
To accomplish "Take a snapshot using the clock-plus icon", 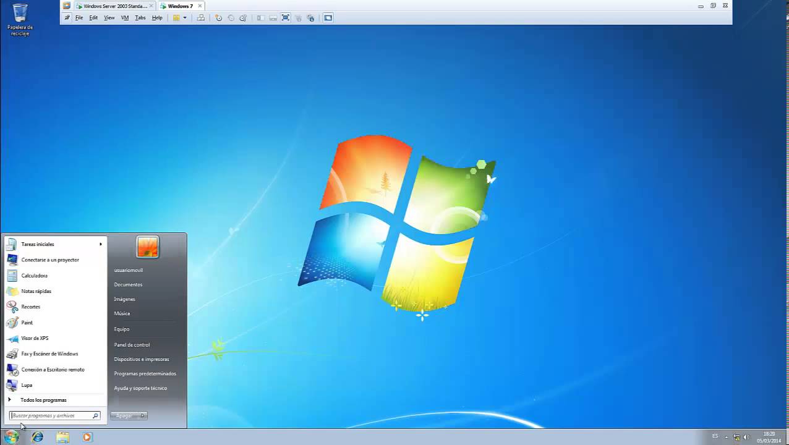I will pyautogui.click(x=218, y=18).
